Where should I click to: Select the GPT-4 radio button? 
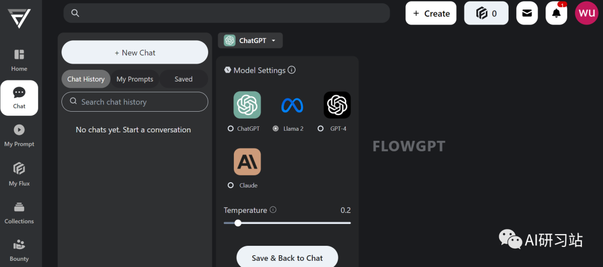(320, 128)
